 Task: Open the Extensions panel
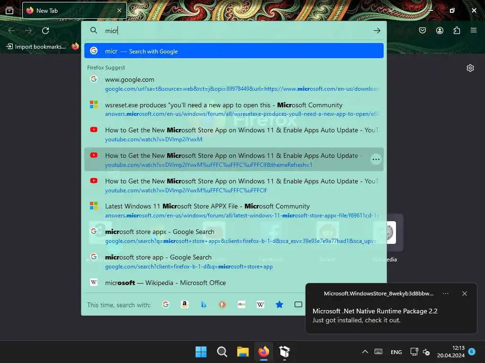[457, 30]
